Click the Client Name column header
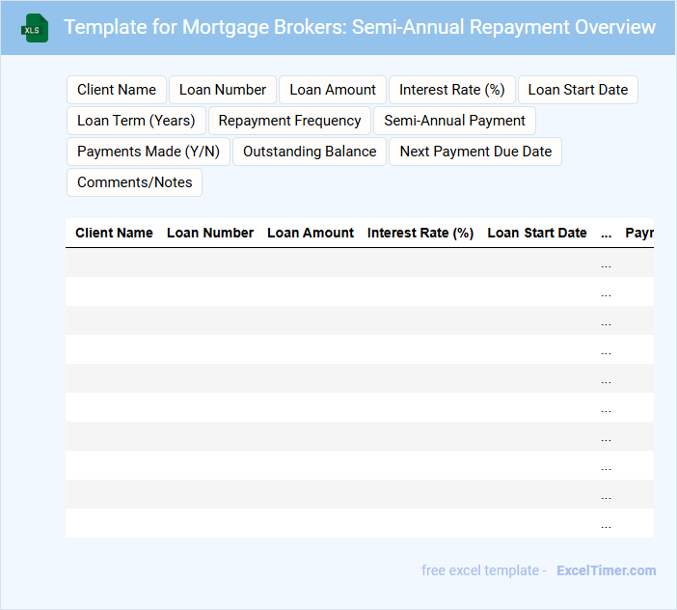This screenshot has height=610, width=677. pos(114,233)
